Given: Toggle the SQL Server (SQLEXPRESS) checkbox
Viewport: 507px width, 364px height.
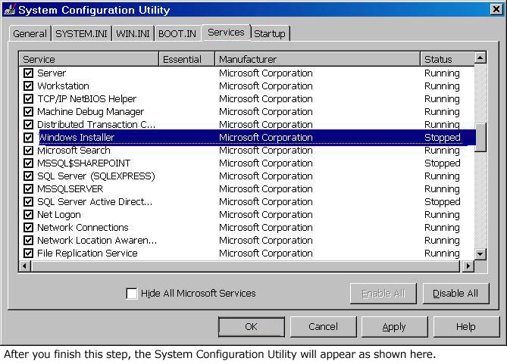Looking at the screenshot, I should coord(29,176).
